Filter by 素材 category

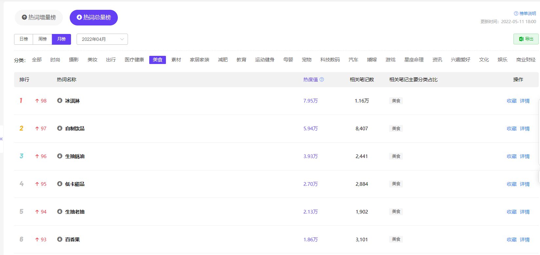176,60
